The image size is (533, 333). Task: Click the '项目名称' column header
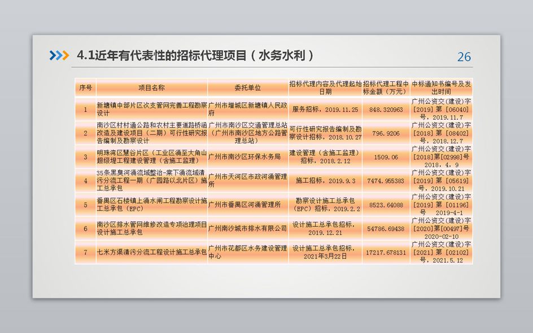click(151, 87)
